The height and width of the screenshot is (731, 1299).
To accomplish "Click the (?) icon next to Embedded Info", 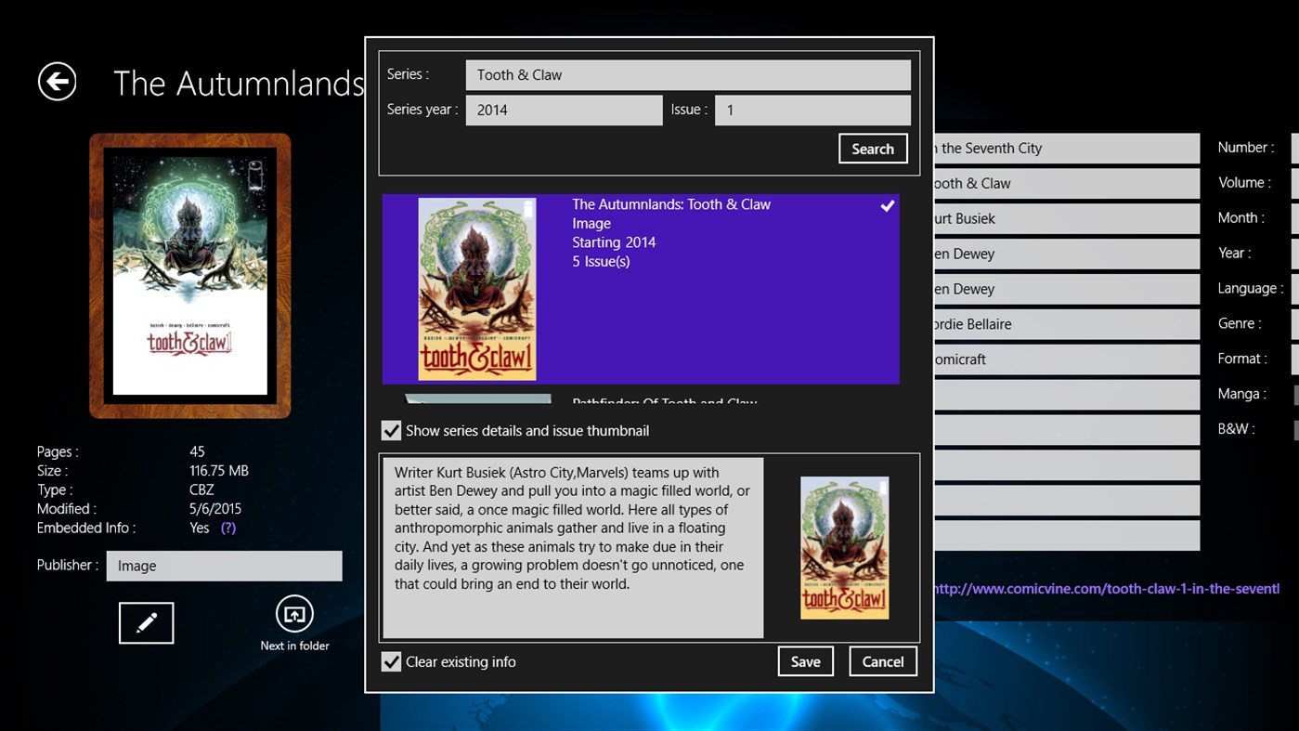I will tap(229, 527).
